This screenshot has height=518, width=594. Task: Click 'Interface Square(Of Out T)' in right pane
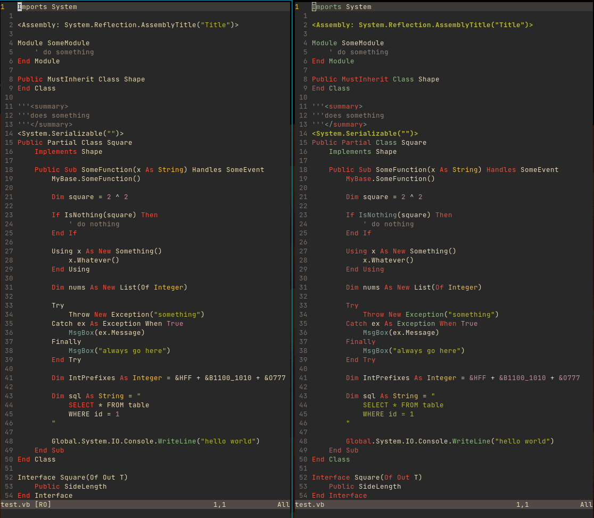point(367,478)
